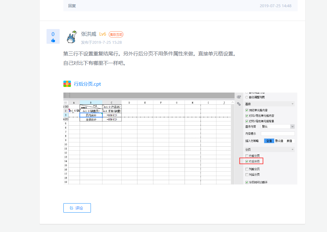Click the hyperlink chain icon in side strip
Image resolution: width=327 pixels, height=232 pixels.
pos(239,104)
